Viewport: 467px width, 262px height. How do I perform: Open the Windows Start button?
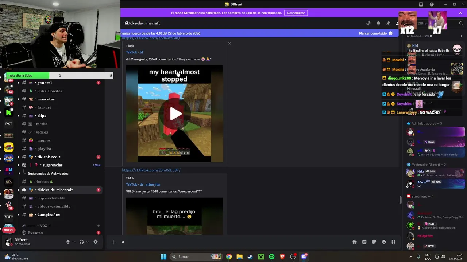coord(163,257)
